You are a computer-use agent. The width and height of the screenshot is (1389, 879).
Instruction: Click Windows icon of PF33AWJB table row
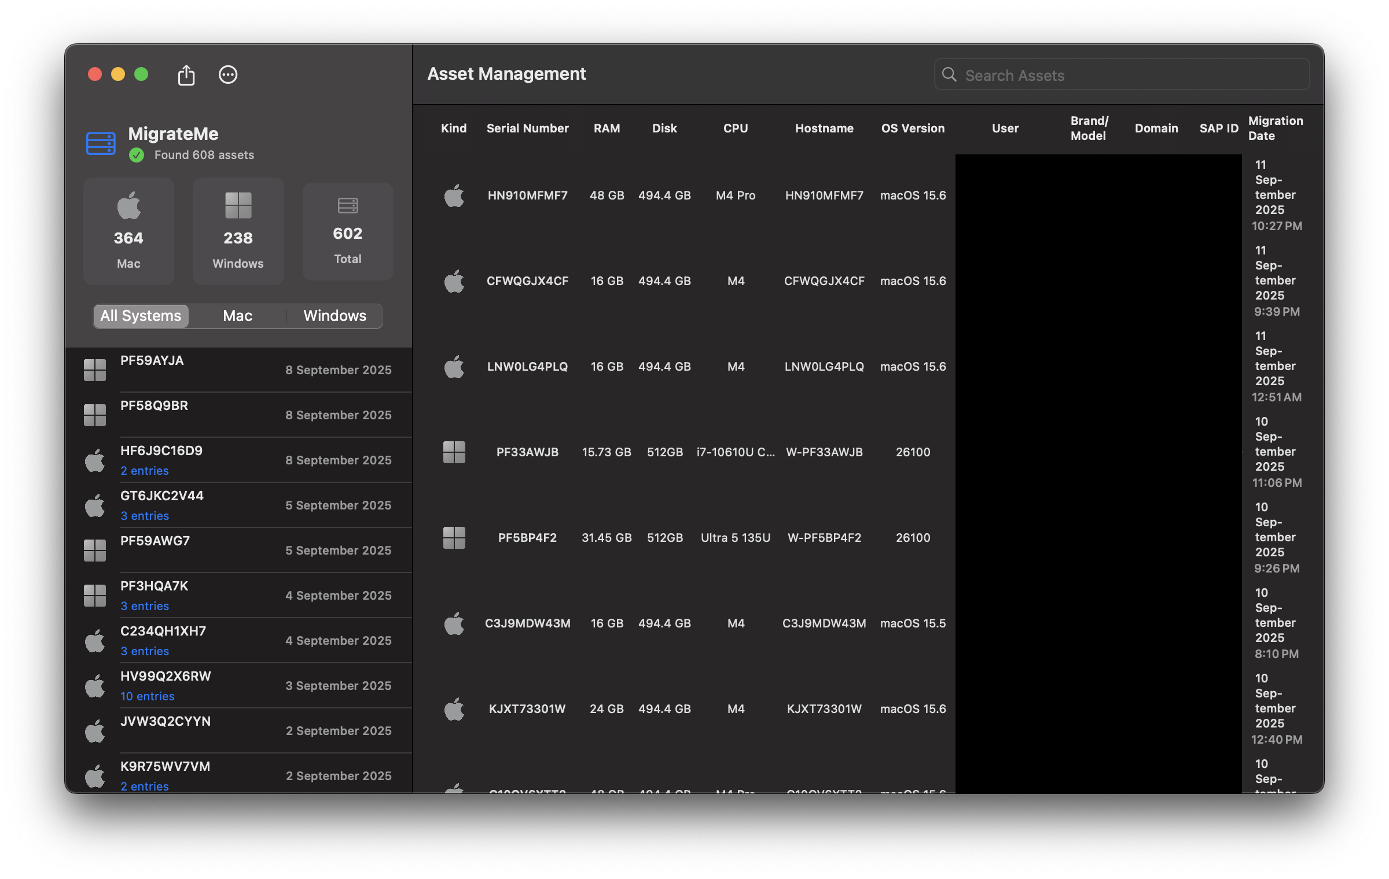[x=454, y=452]
